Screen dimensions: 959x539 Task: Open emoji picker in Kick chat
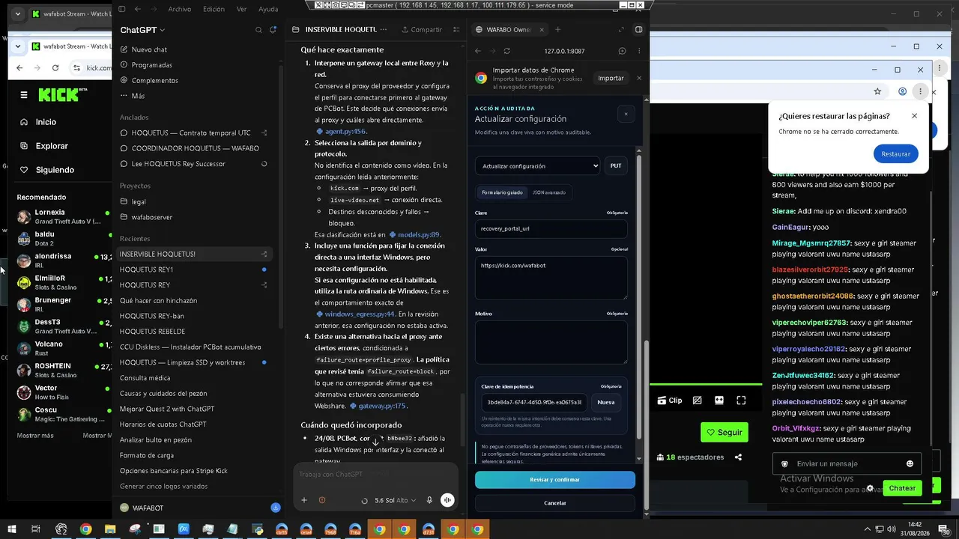[910, 463]
